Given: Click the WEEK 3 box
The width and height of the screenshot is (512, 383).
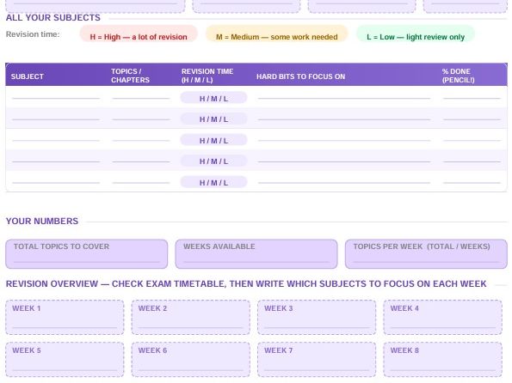Looking at the screenshot, I should click(317, 317).
